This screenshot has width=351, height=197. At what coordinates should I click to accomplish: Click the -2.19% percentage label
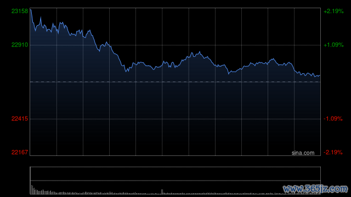tap(333, 152)
